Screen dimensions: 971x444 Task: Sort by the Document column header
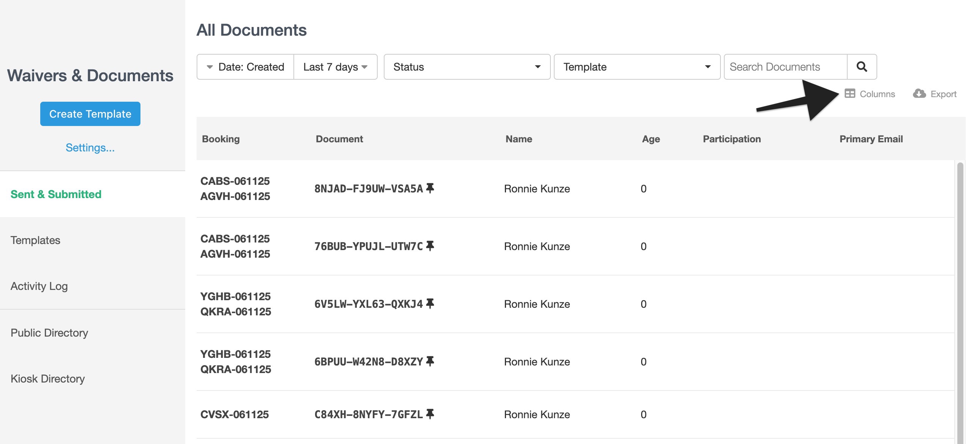tap(339, 139)
